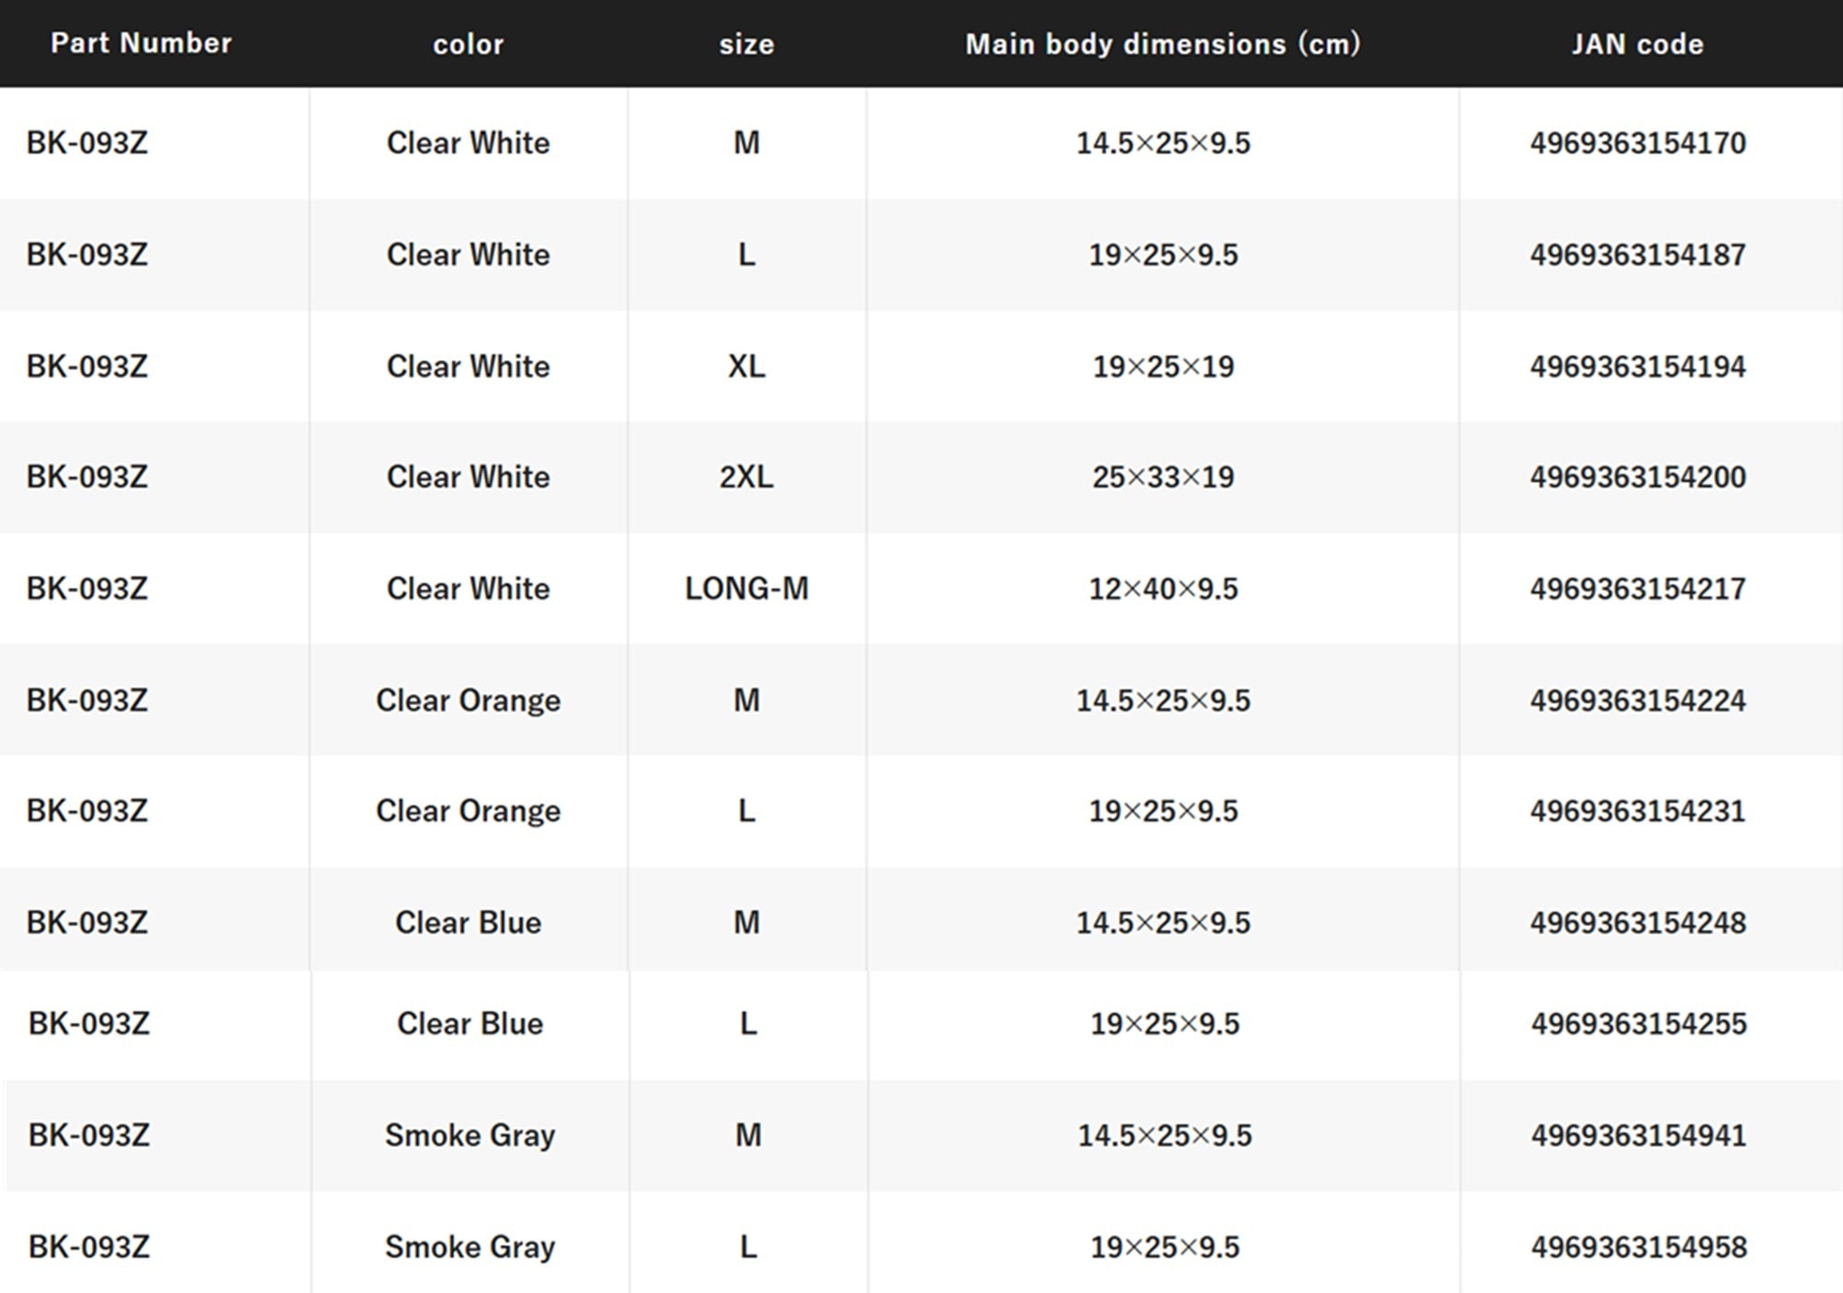Image resolution: width=1843 pixels, height=1293 pixels.
Task: Select part number in first row
Action: [87, 143]
